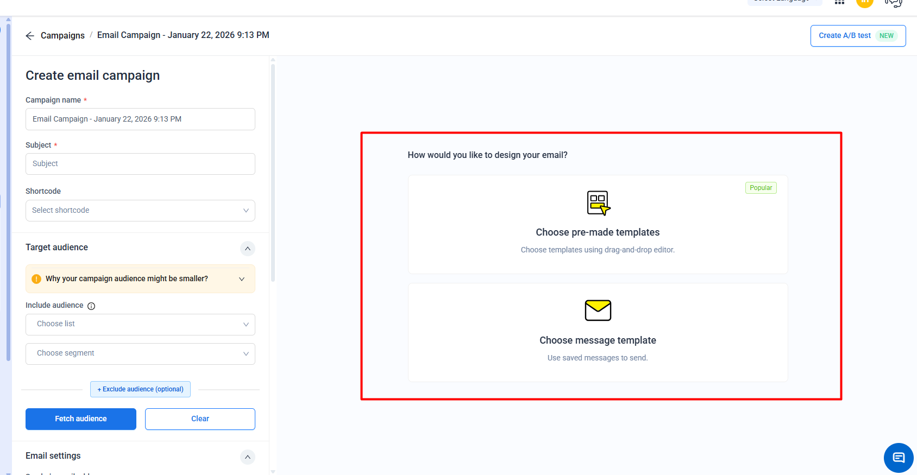Click the yellow envelope message template icon
Screen dimensions: 917x475
tap(598, 311)
